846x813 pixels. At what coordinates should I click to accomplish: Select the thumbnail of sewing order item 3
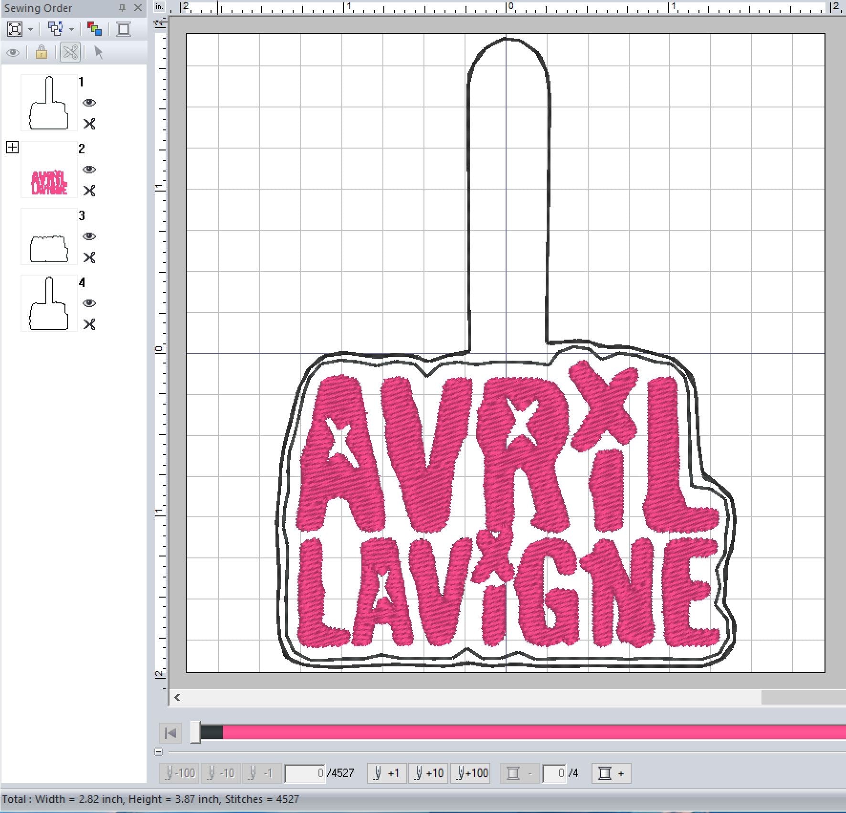tap(49, 236)
